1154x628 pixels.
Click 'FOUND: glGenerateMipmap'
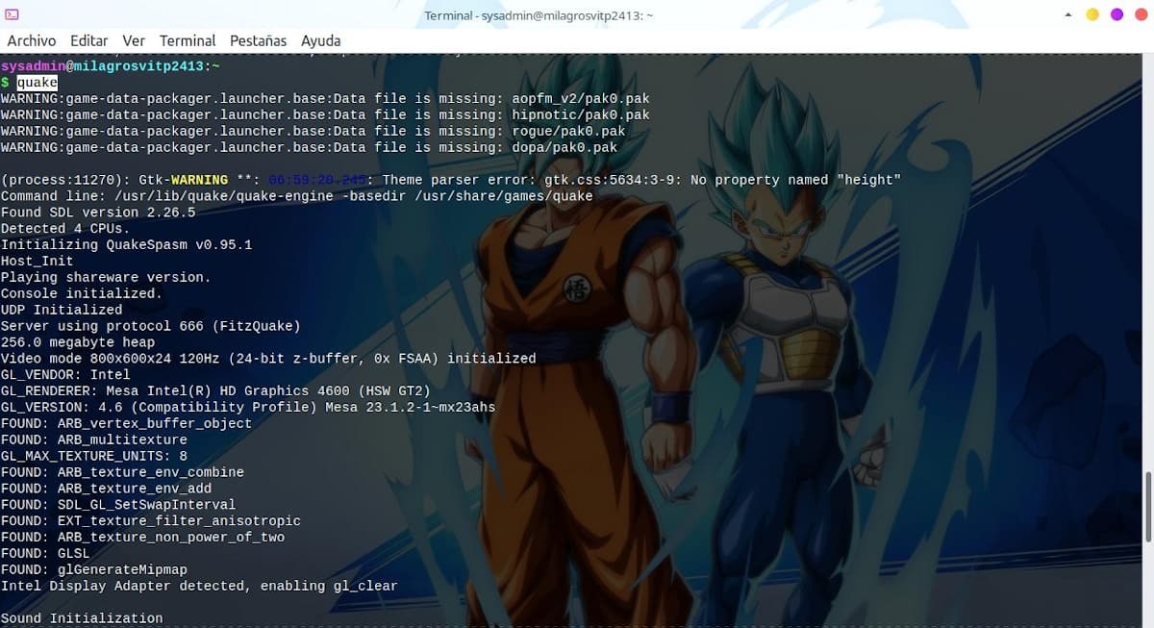[x=94, y=569]
